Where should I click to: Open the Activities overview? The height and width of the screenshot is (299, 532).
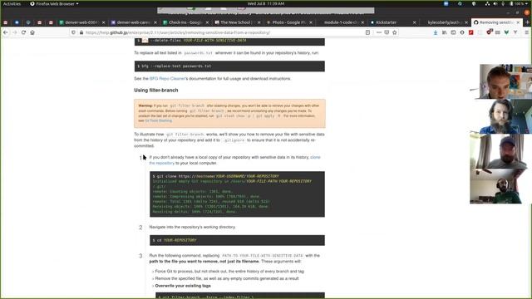(12, 3)
